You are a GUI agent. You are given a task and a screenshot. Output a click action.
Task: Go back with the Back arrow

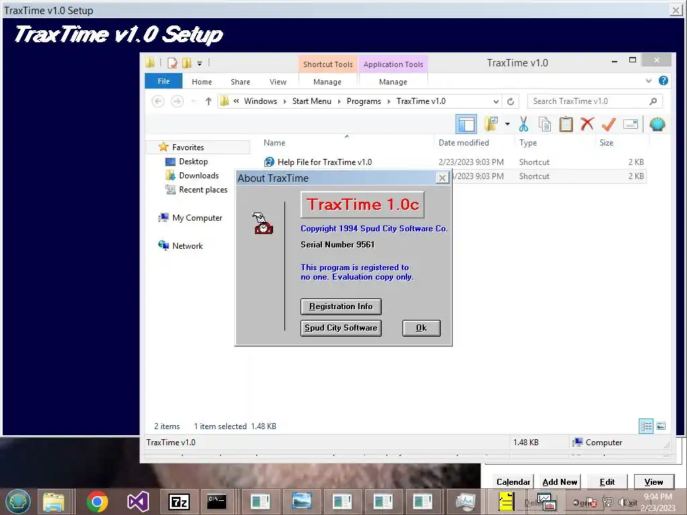[x=158, y=101]
